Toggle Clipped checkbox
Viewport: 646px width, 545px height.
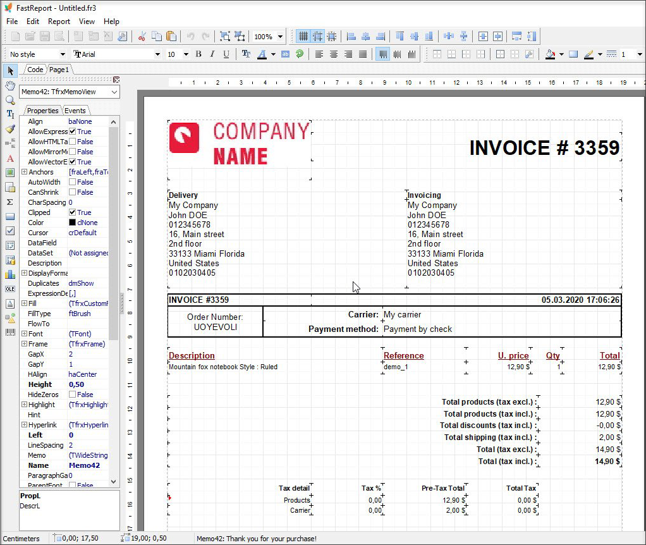coord(73,212)
